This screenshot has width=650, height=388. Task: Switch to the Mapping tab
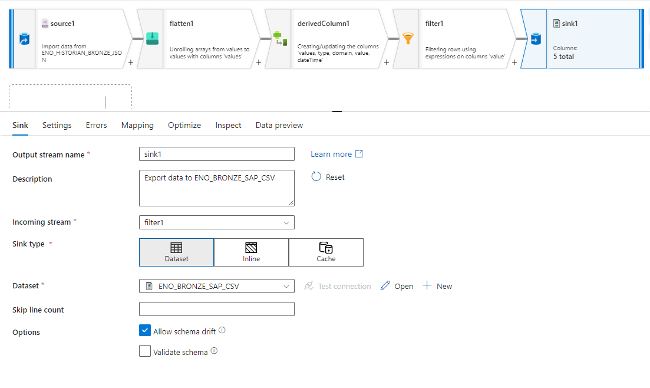137,125
